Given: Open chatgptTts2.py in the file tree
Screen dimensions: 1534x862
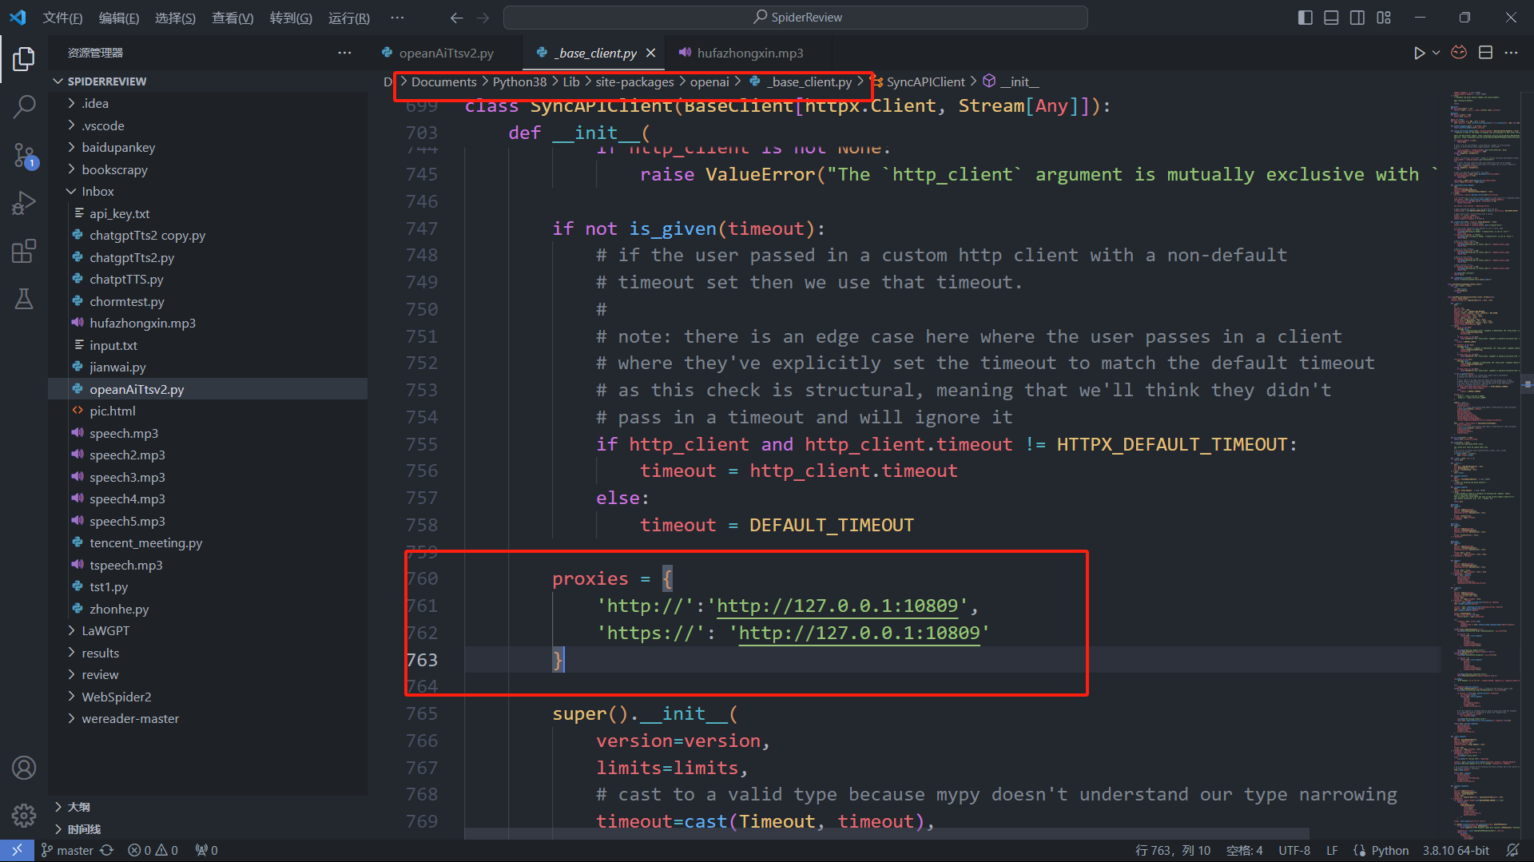Looking at the screenshot, I should (208, 257).
